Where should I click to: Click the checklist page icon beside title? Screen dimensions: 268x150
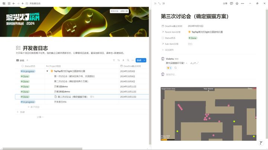[x=18, y=48]
